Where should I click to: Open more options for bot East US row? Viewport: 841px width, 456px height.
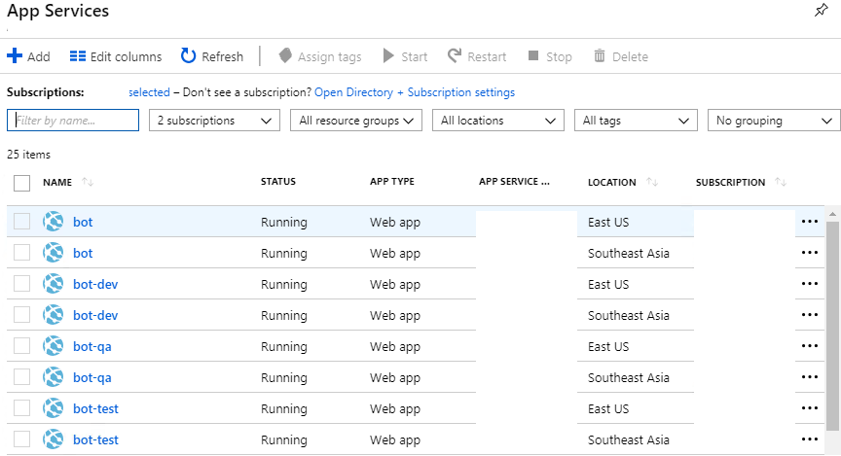coord(809,222)
